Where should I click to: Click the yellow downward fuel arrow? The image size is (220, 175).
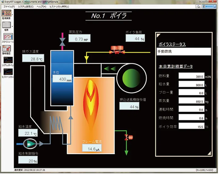(x=87, y=58)
